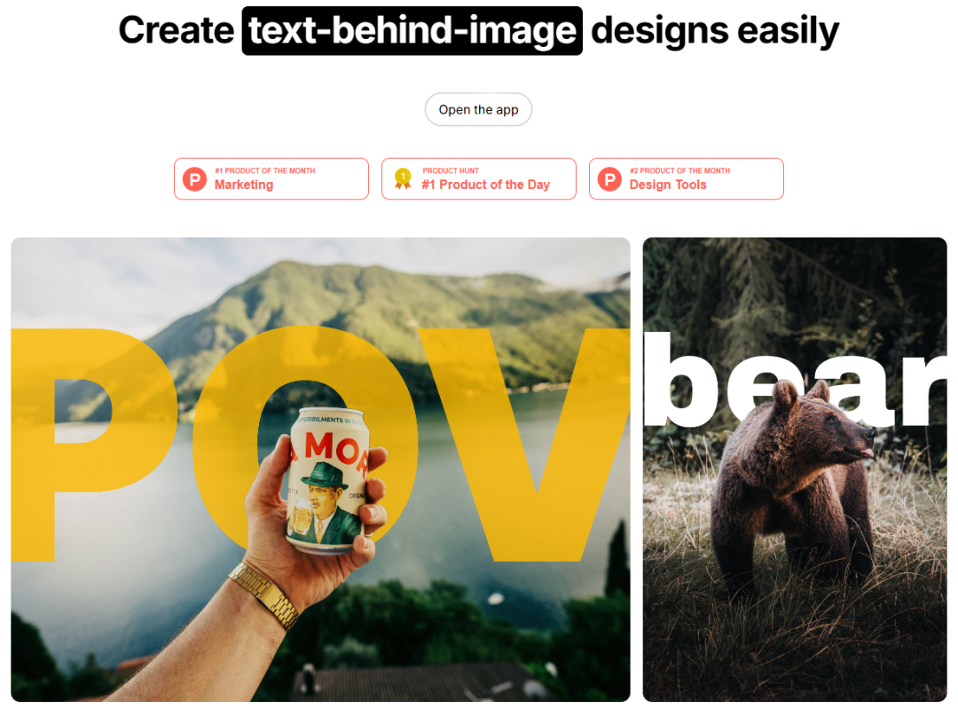Click the white letter b in bear text
This screenshot has width=958, height=709.
click(681, 380)
